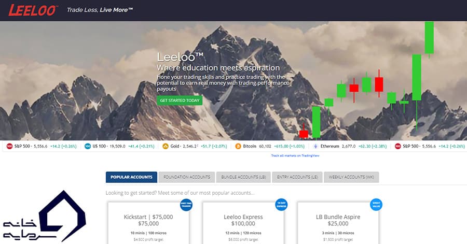The width and height of the screenshot is (467, 244).
Task: Click the Leeloo hero heading over the mountains
Action: [x=180, y=57]
